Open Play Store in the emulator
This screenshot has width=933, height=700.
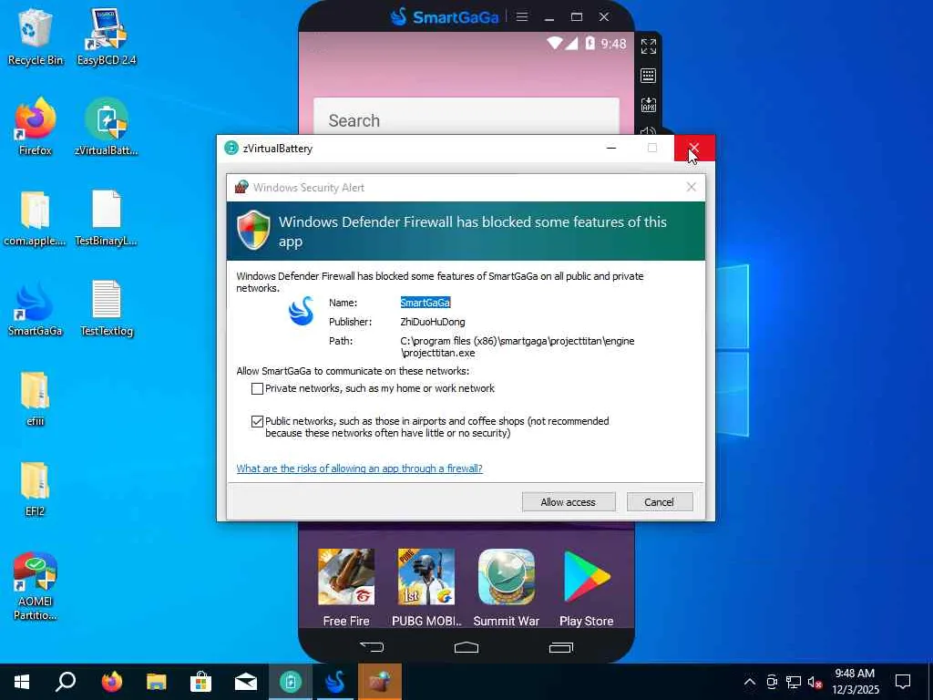pyautogui.click(x=587, y=588)
